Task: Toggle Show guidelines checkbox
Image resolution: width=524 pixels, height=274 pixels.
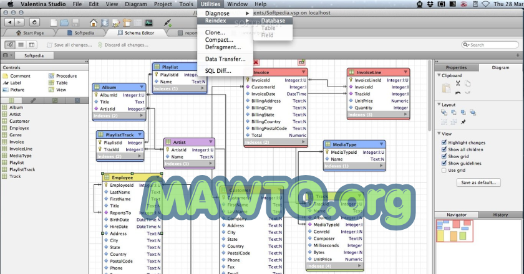Action: tap(444, 163)
